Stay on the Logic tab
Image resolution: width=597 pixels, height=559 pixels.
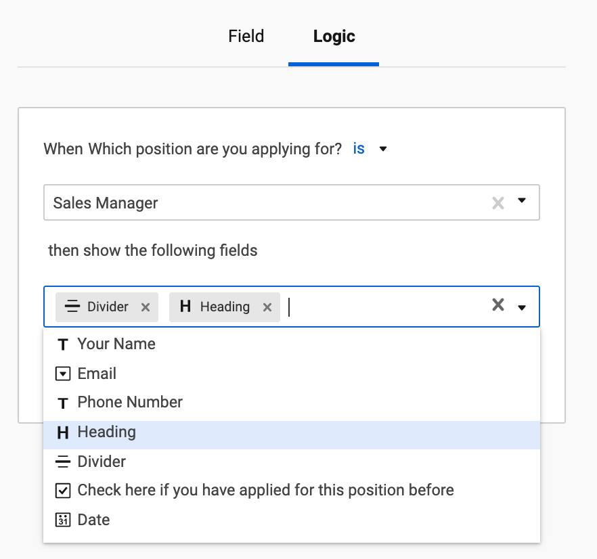point(333,37)
